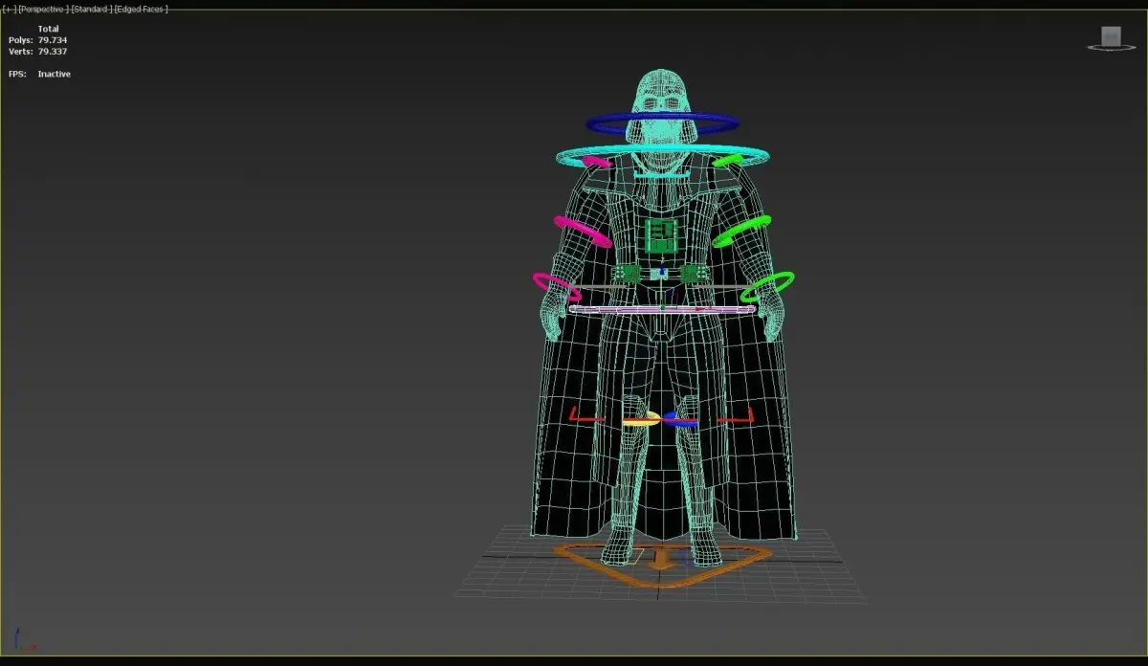This screenshot has height=666, width=1148.
Task: Select the blue knee control
Action: pyautogui.click(x=680, y=419)
